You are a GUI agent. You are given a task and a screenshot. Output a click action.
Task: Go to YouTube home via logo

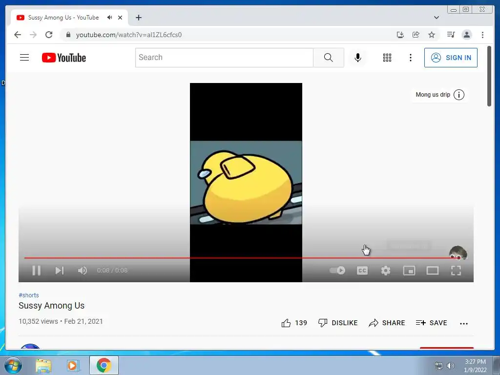click(64, 58)
